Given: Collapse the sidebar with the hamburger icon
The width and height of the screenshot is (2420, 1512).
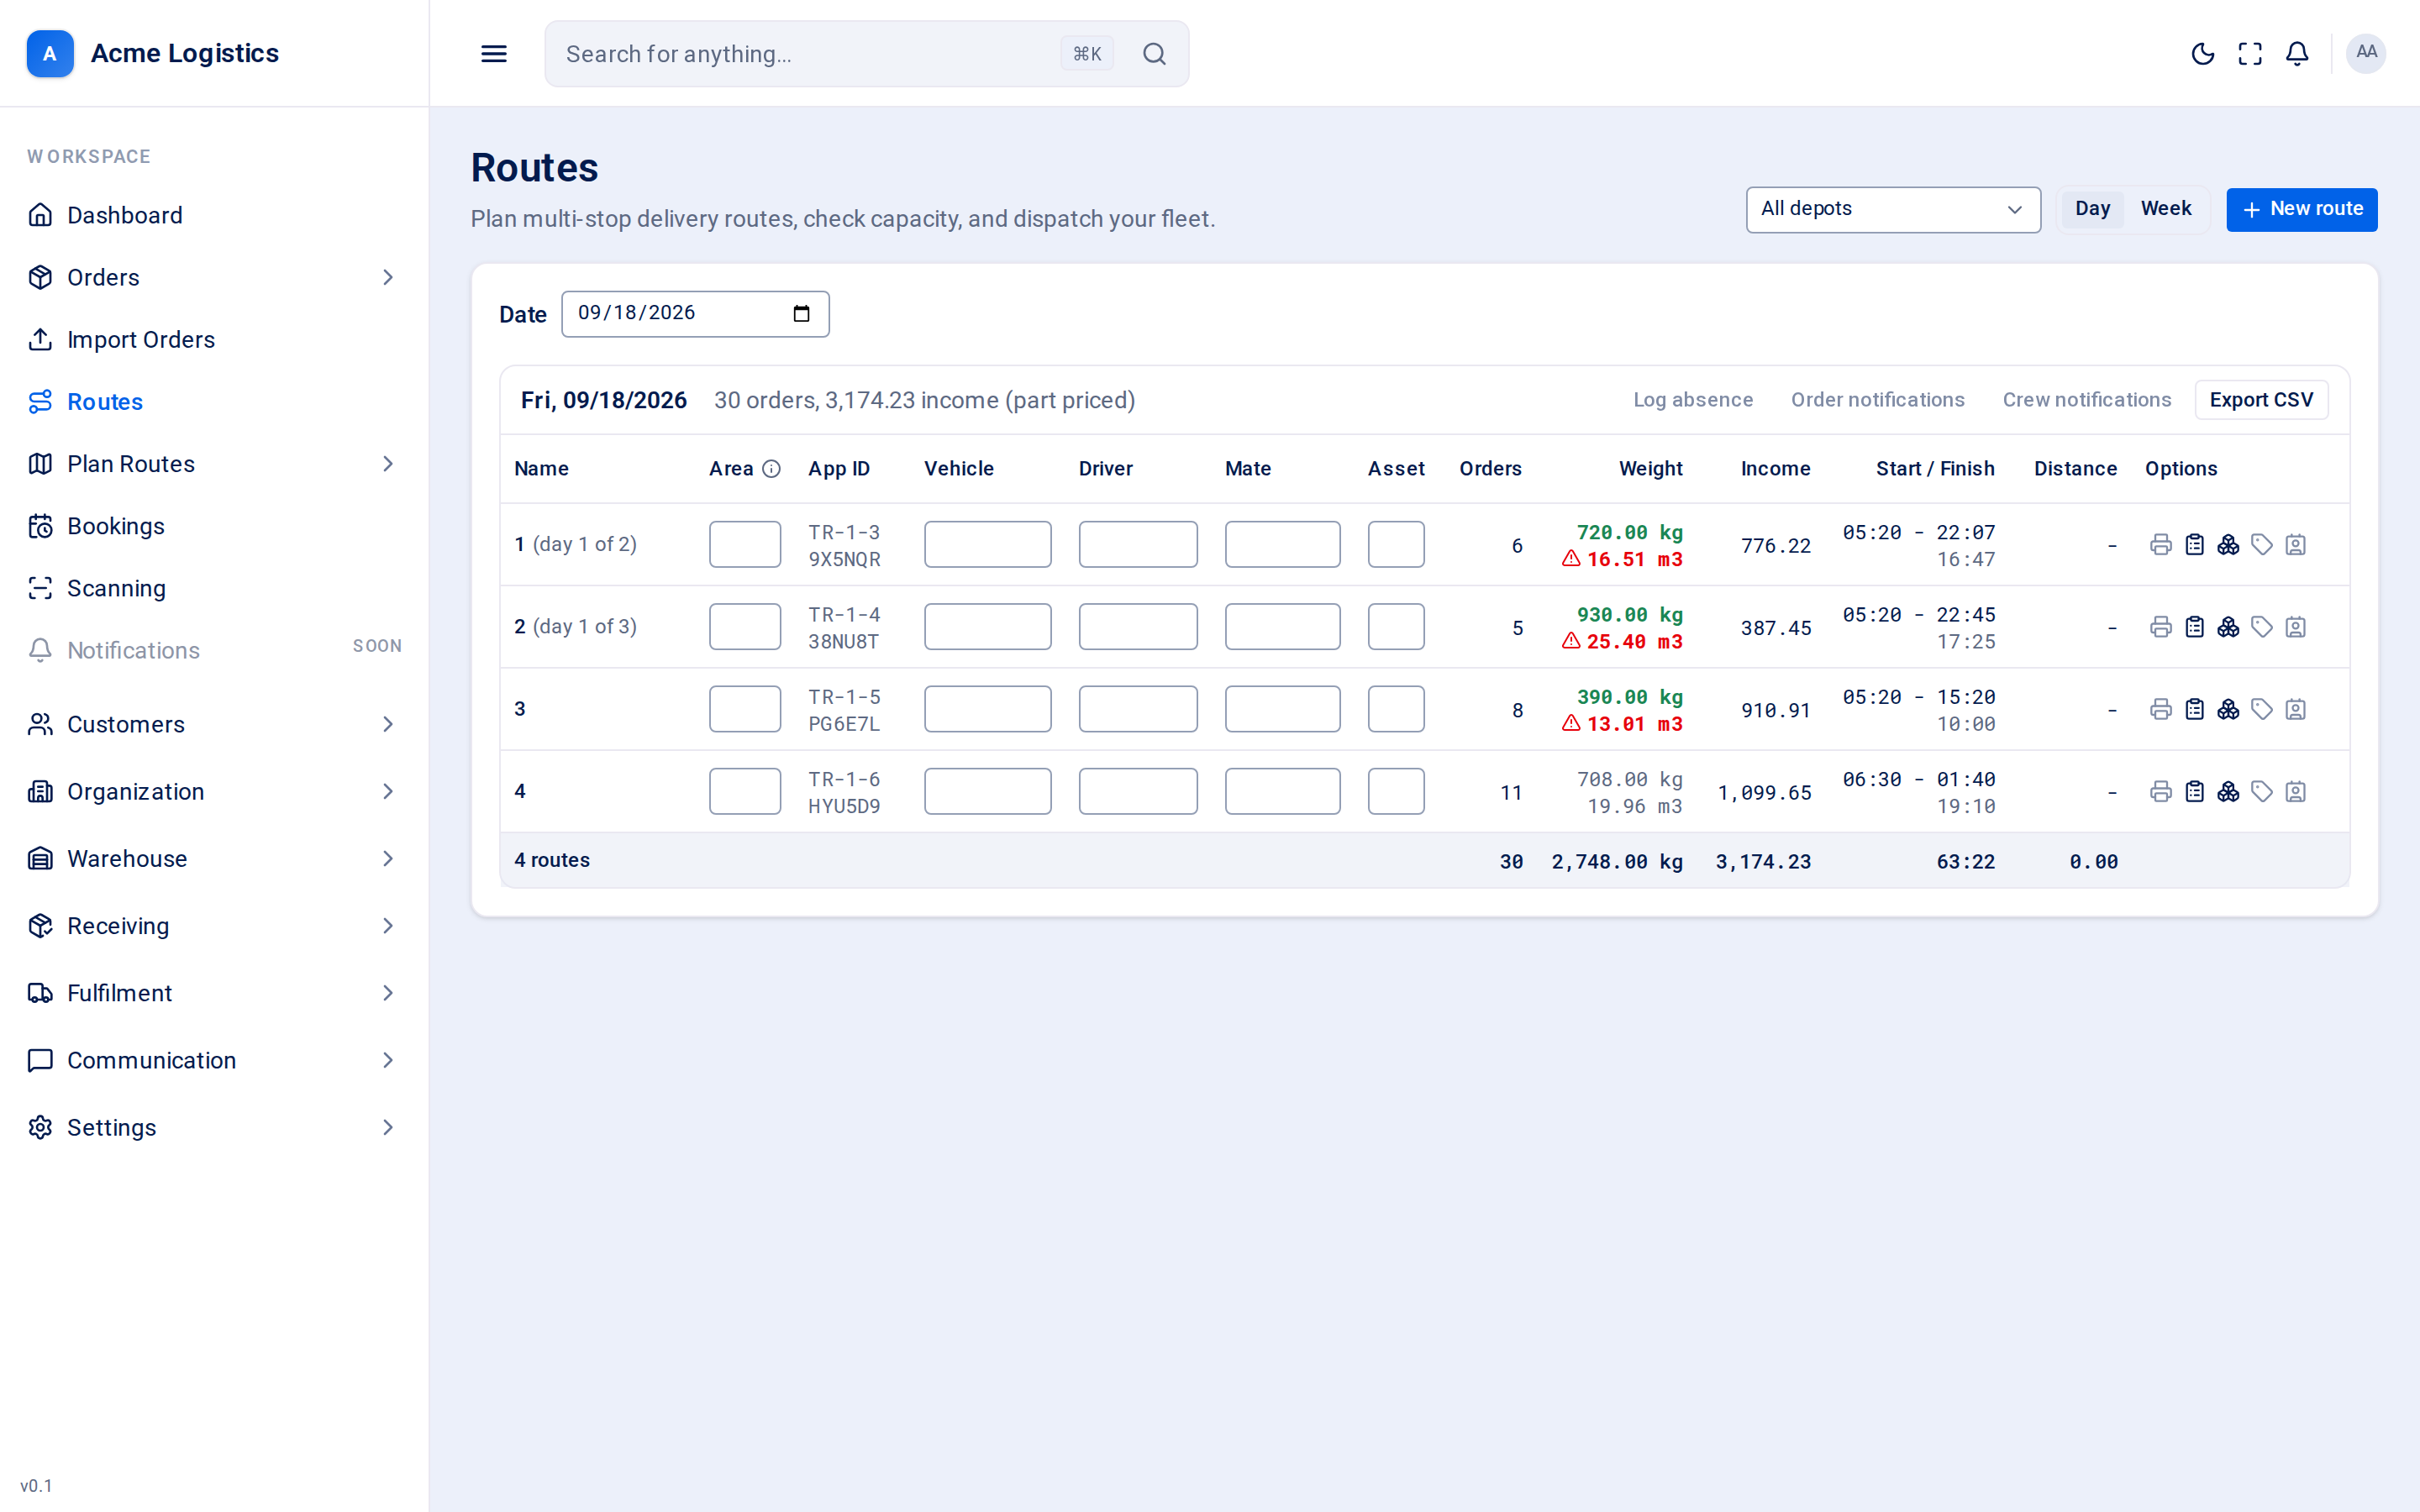Looking at the screenshot, I should [x=494, y=54].
